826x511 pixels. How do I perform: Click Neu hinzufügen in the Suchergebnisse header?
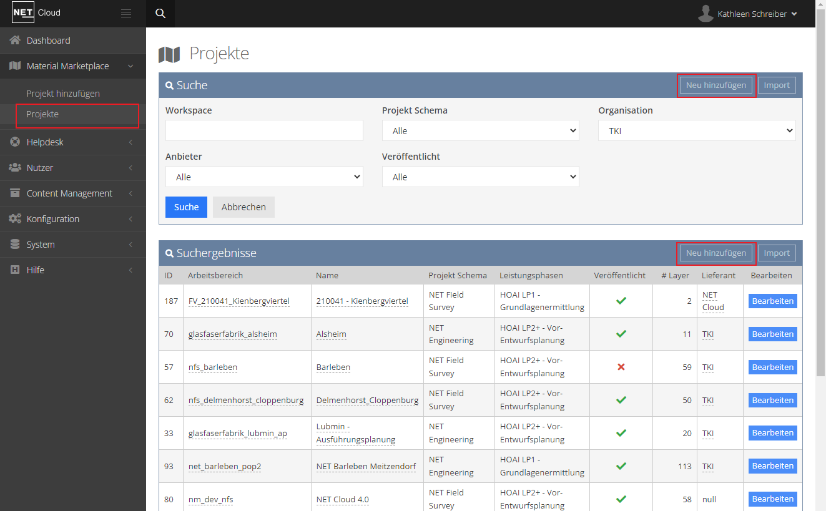click(716, 253)
